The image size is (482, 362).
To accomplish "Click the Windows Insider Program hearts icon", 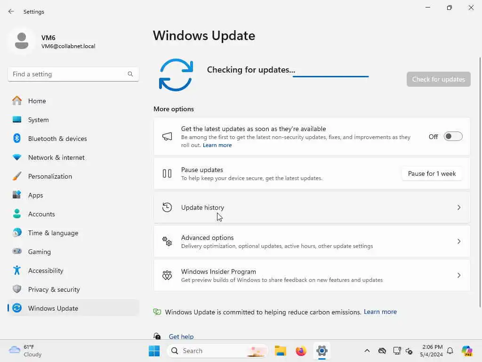I will click(x=167, y=275).
